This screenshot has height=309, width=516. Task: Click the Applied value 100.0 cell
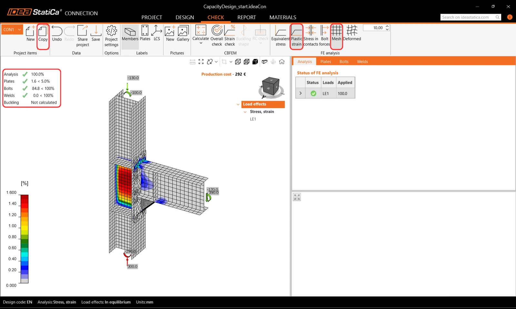pos(345,93)
